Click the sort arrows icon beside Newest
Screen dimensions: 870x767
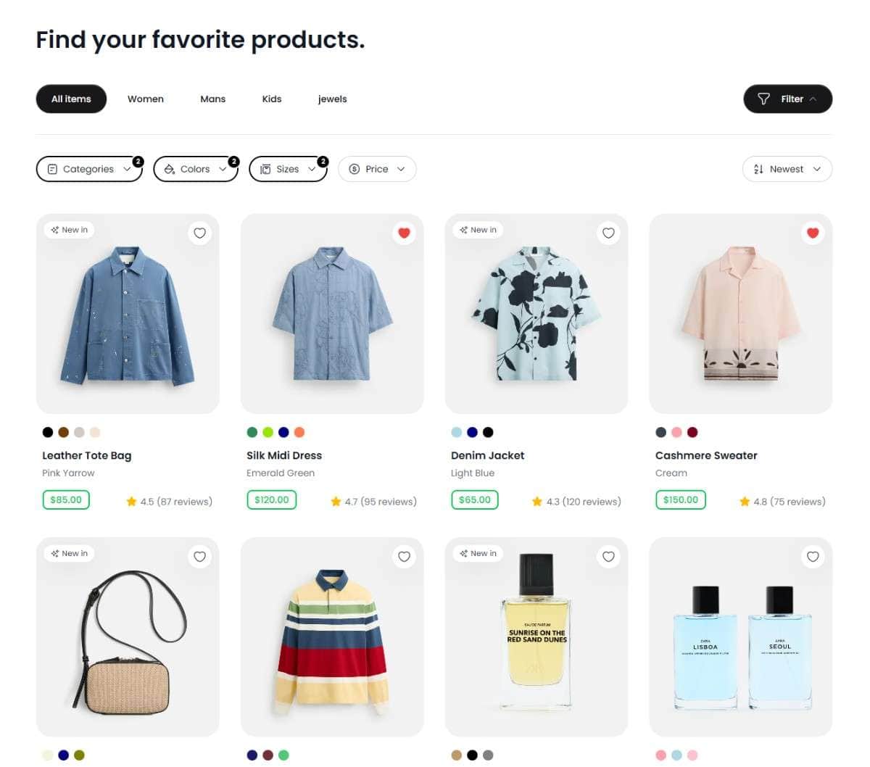coord(758,168)
